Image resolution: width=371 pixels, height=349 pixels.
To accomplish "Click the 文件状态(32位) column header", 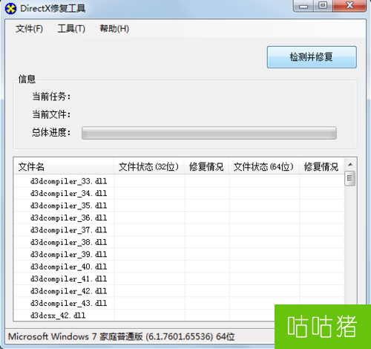I will (149, 166).
